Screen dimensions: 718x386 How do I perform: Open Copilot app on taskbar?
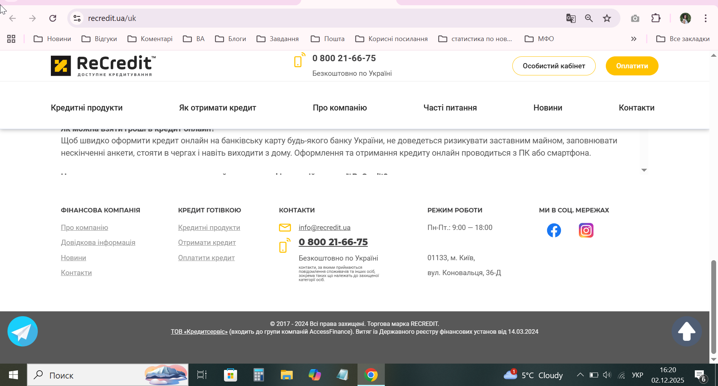tap(314, 375)
